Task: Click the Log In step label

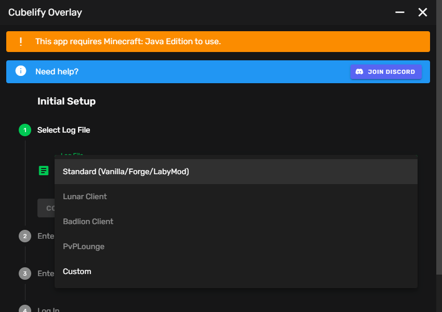Action: (48, 309)
